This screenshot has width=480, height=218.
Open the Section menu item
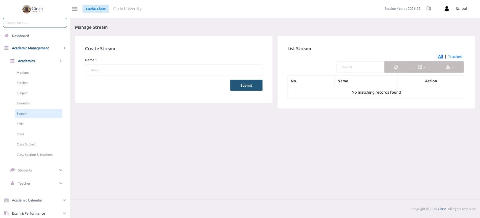click(x=22, y=83)
